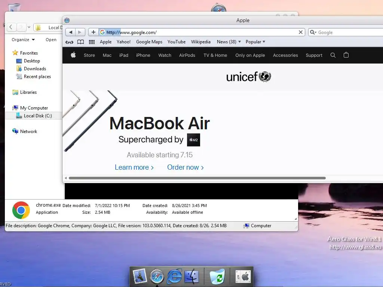Select Network in Explorer sidebar
The height and width of the screenshot is (287, 383).
[25, 131]
